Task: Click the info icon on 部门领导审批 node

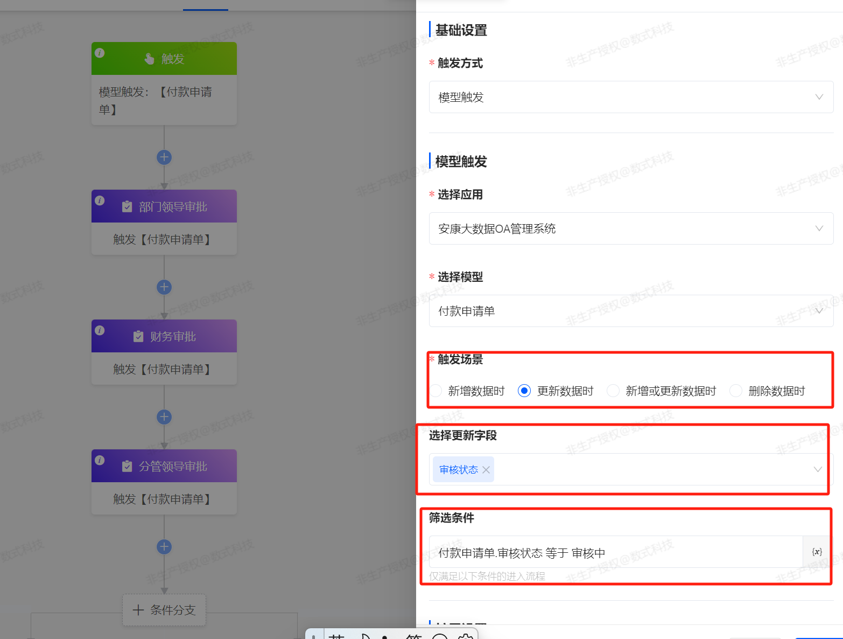Action: click(x=100, y=200)
